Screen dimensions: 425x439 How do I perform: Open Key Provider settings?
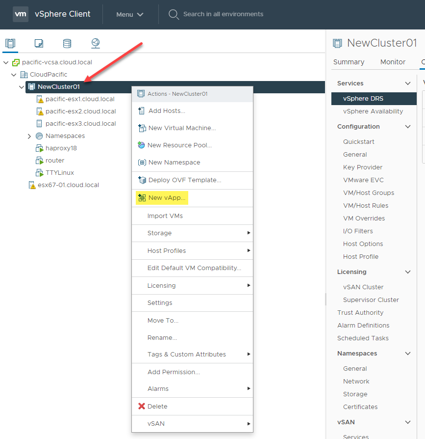tap(363, 167)
